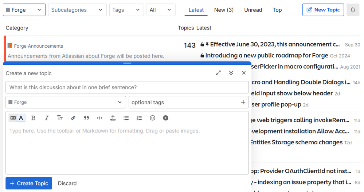Open 'Entities Storage schema changes' topic

coord(297,142)
